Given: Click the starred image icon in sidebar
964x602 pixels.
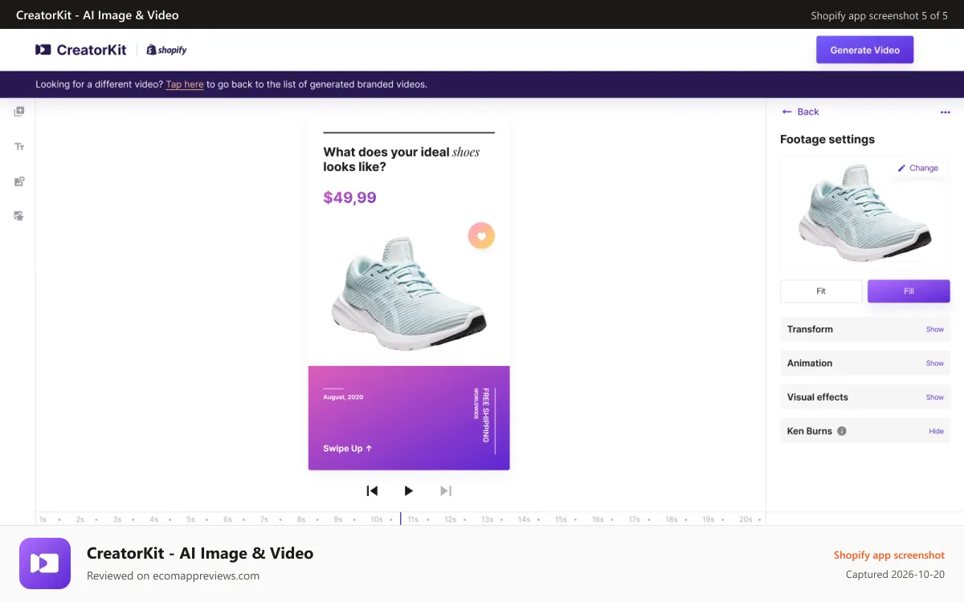Looking at the screenshot, I should pyautogui.click(x=19, y=216).
